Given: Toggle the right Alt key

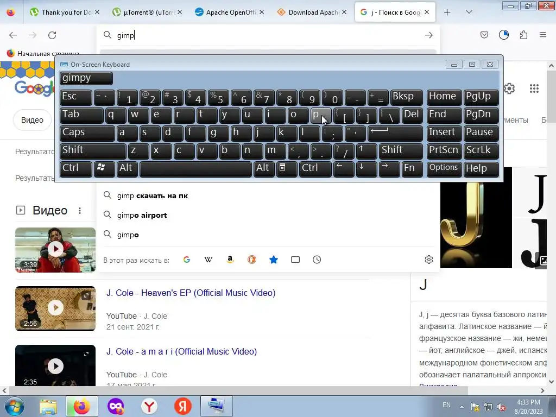Looking at the screenshot, I should point(264,168).
